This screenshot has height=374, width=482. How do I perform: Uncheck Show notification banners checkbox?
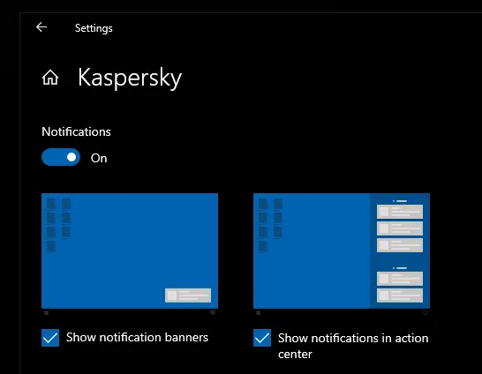50,338
